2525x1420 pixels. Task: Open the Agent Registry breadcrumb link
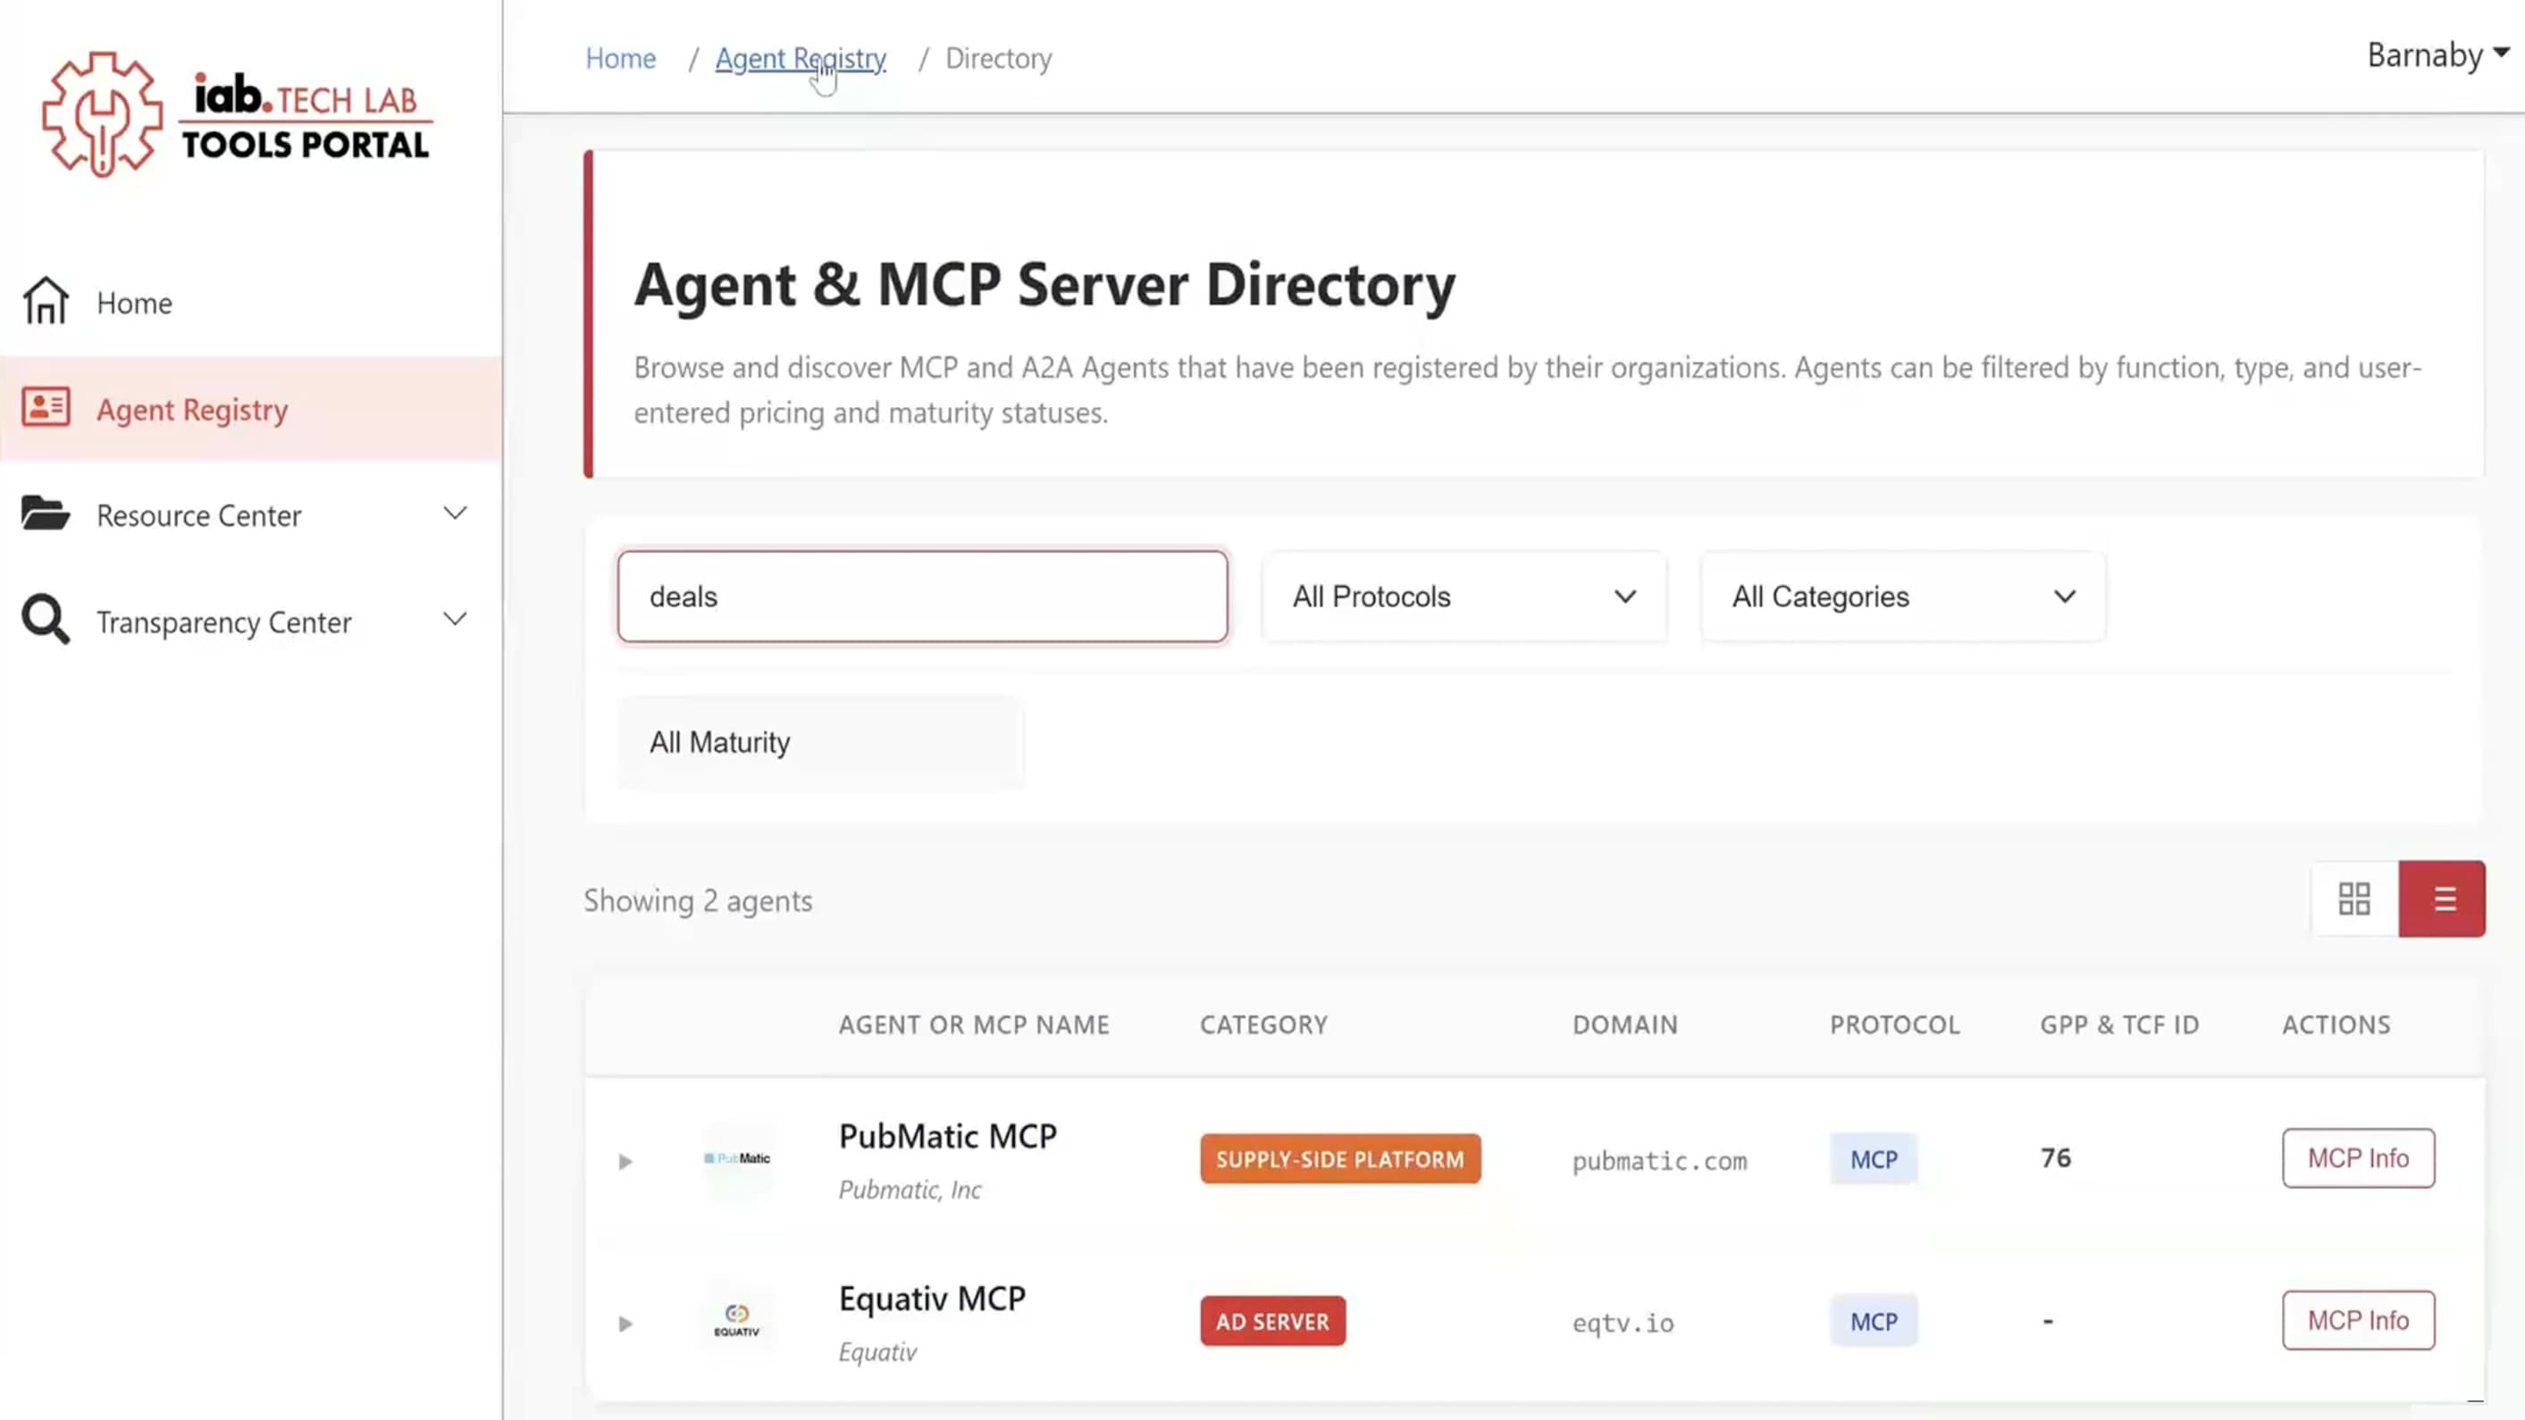click(x=800, y=58)
